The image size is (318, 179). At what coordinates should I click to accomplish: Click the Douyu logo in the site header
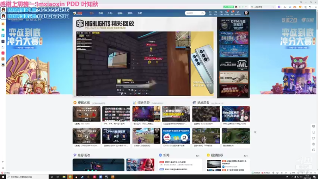coord(78,13)
